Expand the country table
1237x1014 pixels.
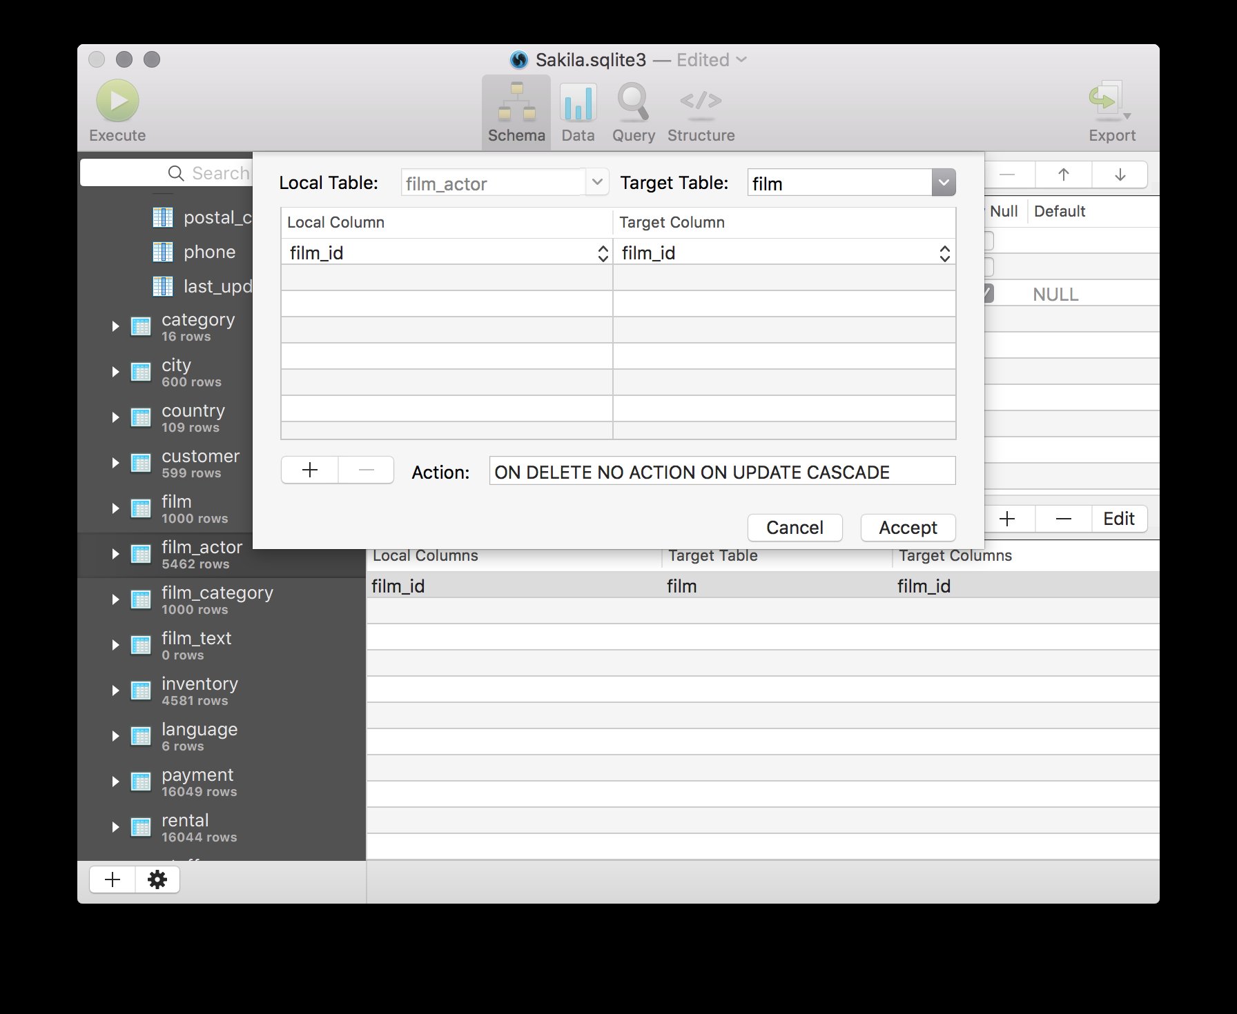[x=115, y=417]
